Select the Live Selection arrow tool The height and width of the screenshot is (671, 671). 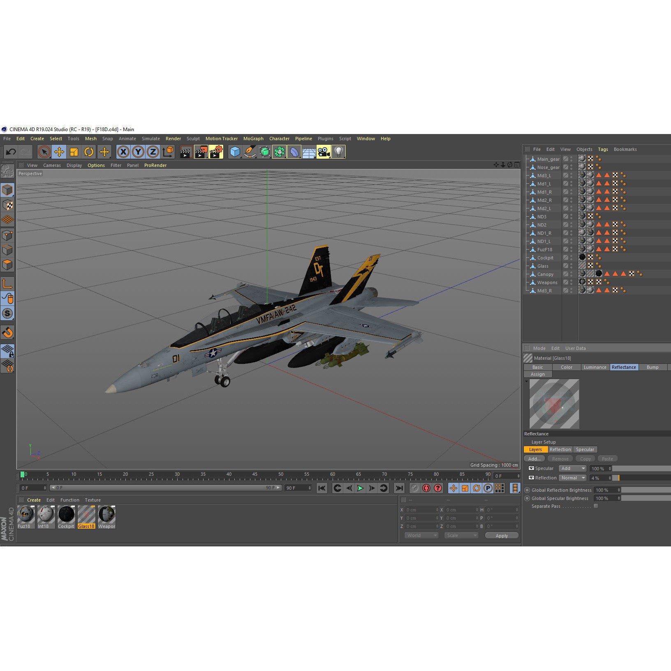[44, 152]
